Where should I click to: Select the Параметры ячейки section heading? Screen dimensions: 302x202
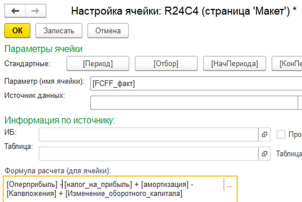point(44,49)
